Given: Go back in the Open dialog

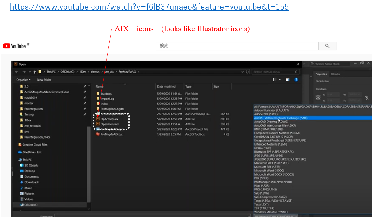Looking at the screenshot, I should coord(17,72).
